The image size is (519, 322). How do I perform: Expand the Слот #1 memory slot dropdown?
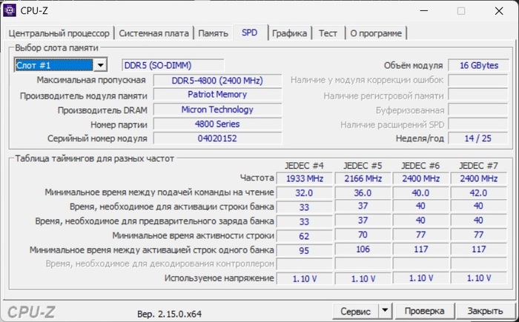pyautogui.click(x=101, y=65)
